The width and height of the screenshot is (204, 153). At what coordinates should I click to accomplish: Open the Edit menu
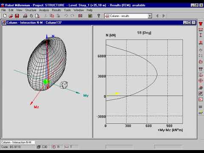11,10
